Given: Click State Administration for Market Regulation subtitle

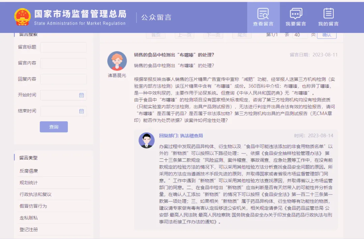Looking at the screenshot, I should tap(80, 23).
